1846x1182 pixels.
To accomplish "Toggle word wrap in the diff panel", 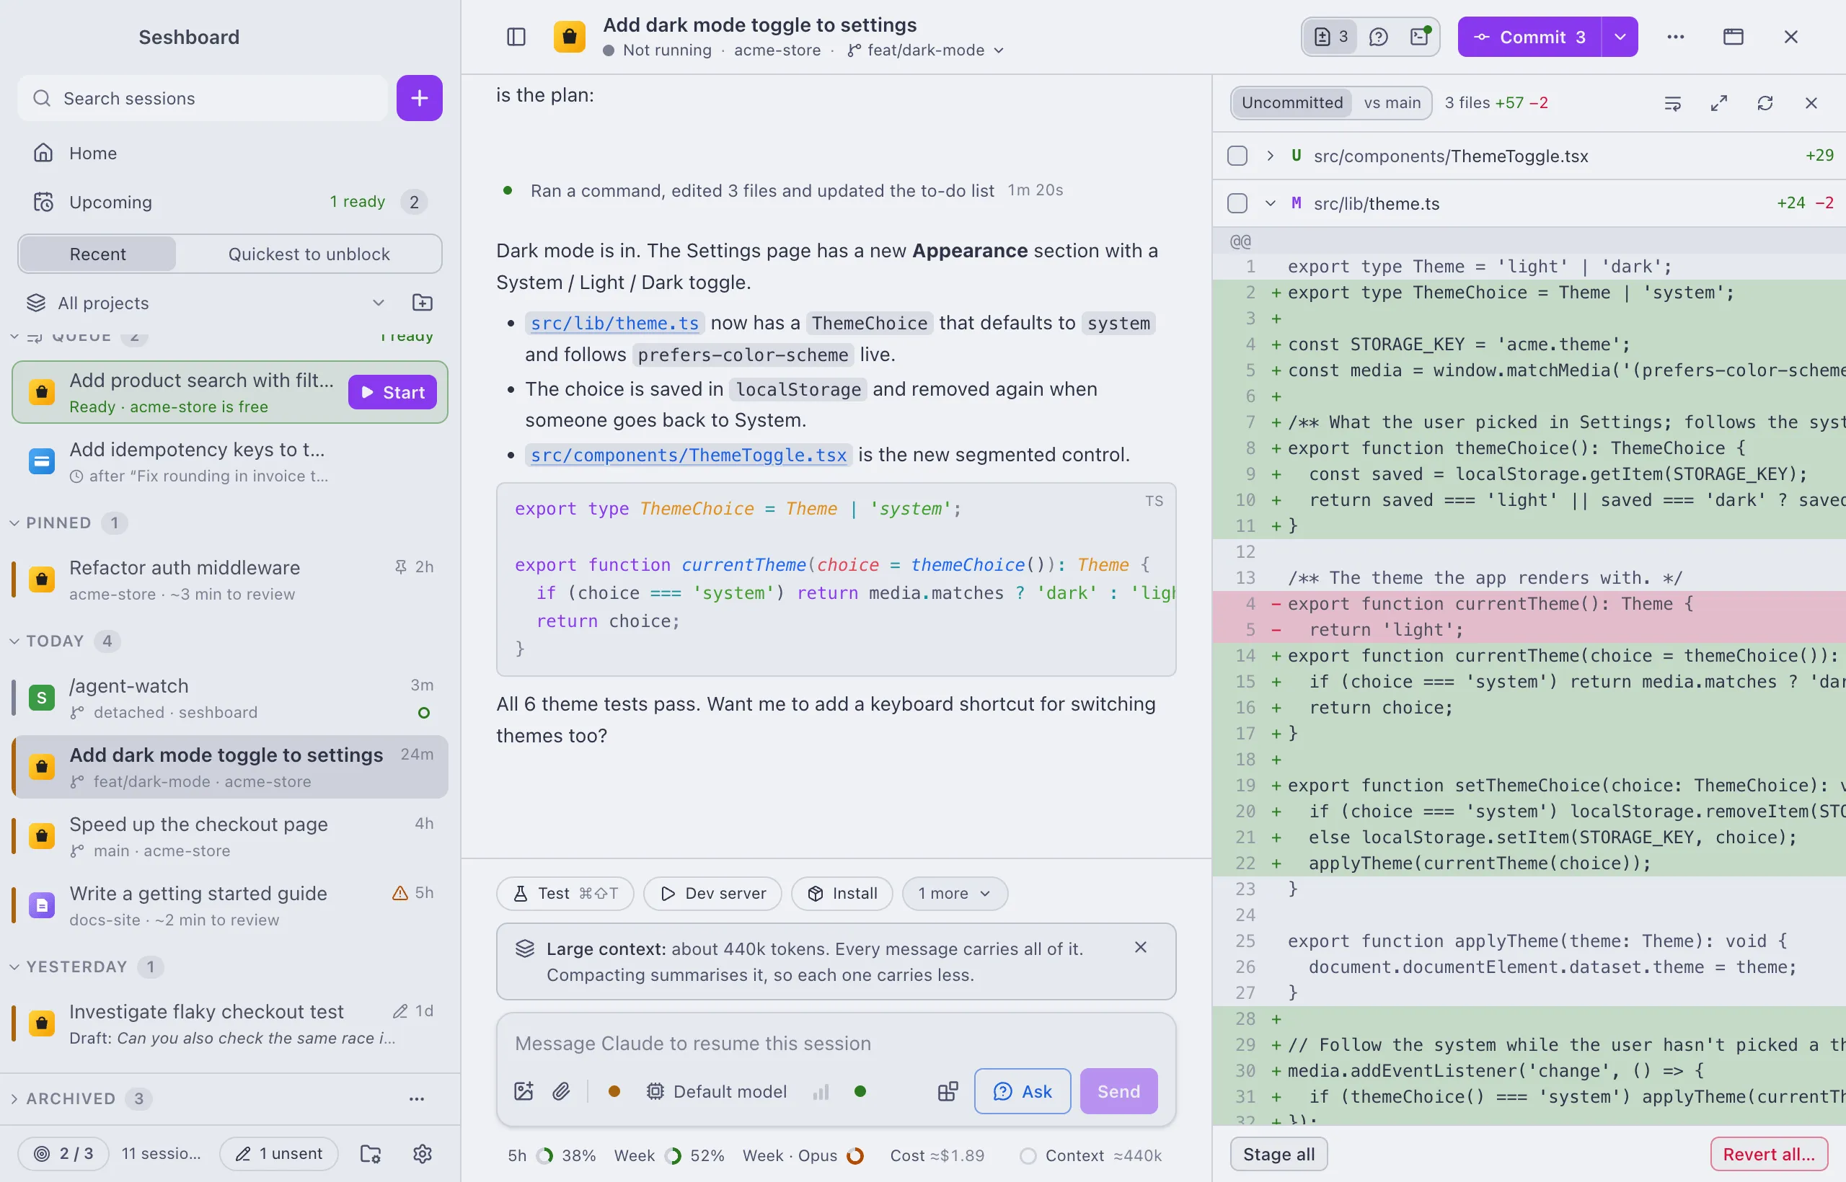I will click(x=1672, y=103).
